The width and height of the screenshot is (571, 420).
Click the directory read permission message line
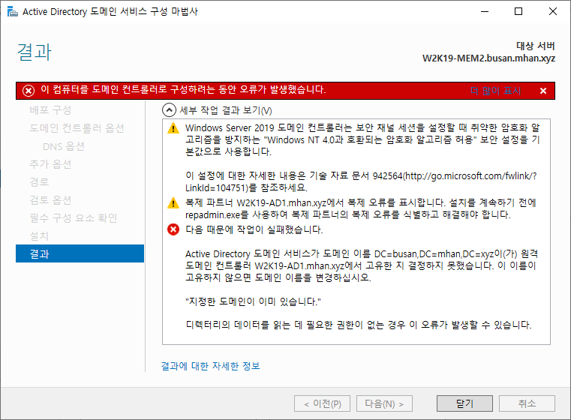pos(359,325)
